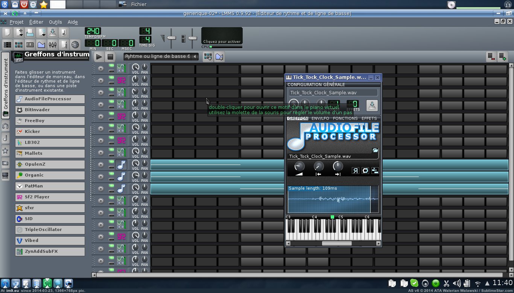514x293 pixels.
Task: Save the AudioFileProcessor instrument preset
Action: [372, 106]
